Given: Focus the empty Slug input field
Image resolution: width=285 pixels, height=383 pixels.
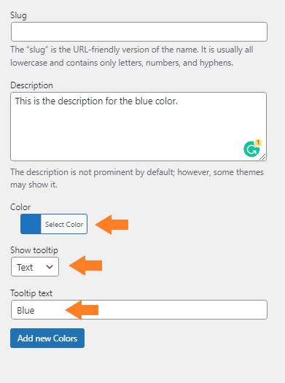Looking at the screenshot, I should click(x=139, y=32).
